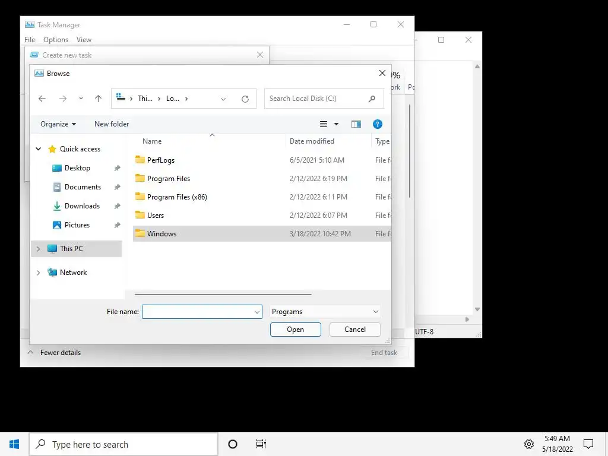Click Fewer details in Task Manager
The height and width of the screenshot is (456, 608).
[x=61, y=353]
